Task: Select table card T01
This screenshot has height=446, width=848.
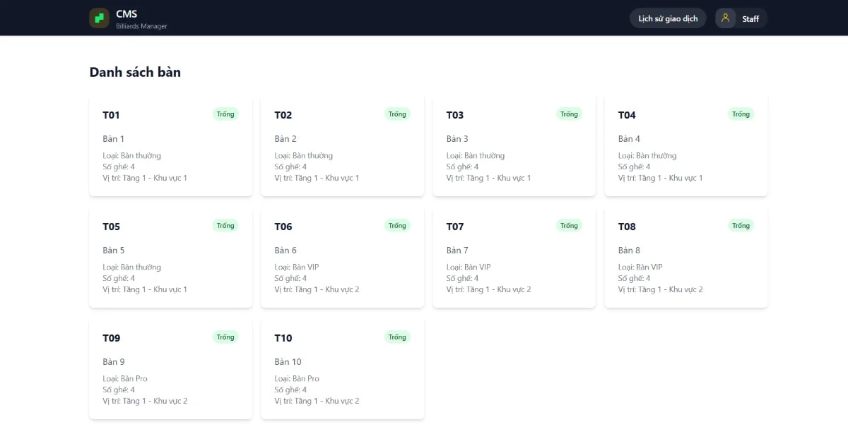Action: (170, 145)
